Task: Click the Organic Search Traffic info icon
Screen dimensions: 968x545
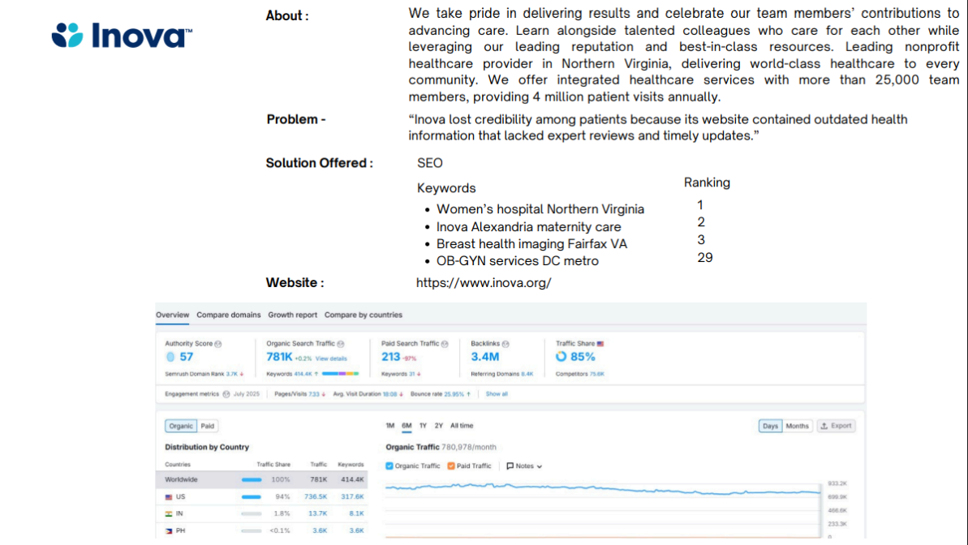Action: coord(340,344)
